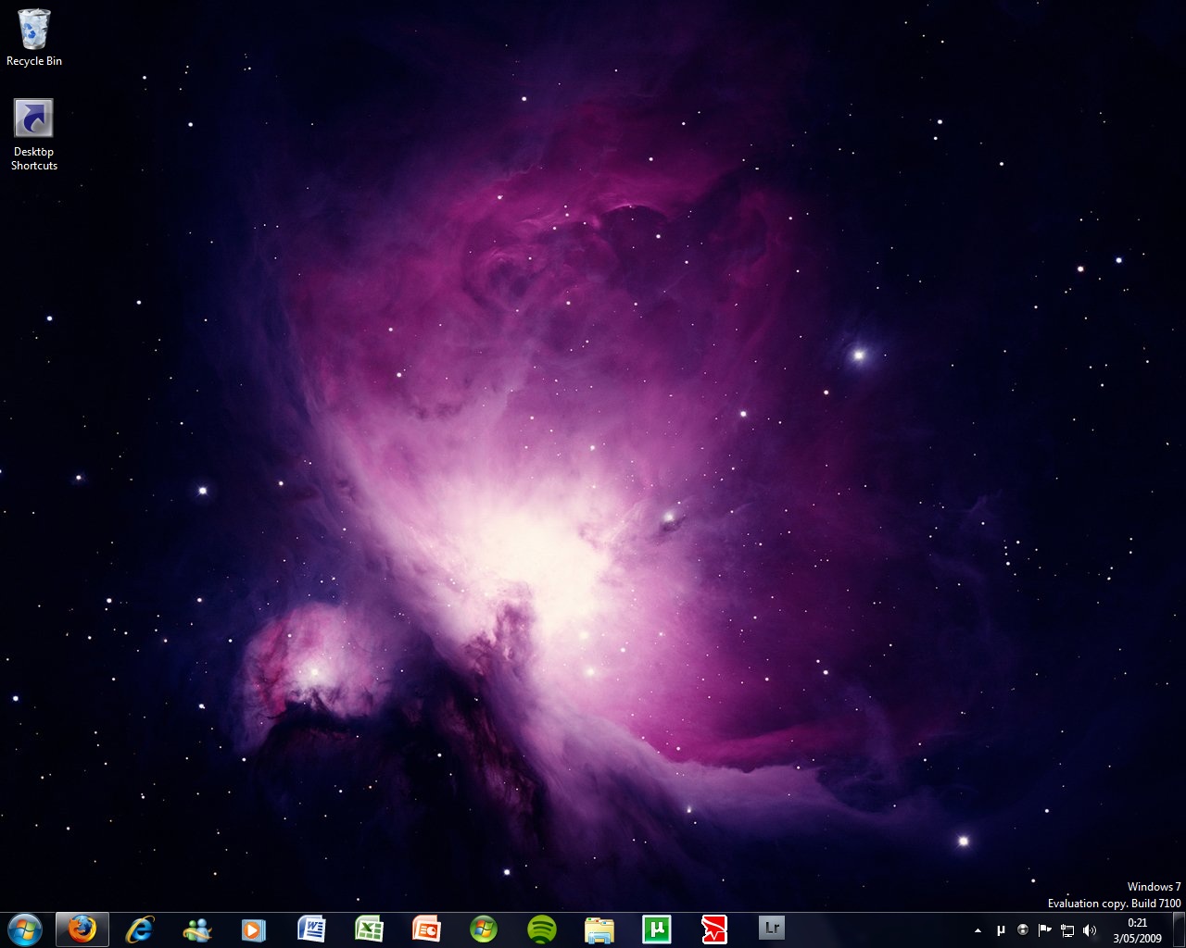The image size is (1186, 948).
Task: Launch the red Mirror's Edge icon
Action: (x=714, y=929)
